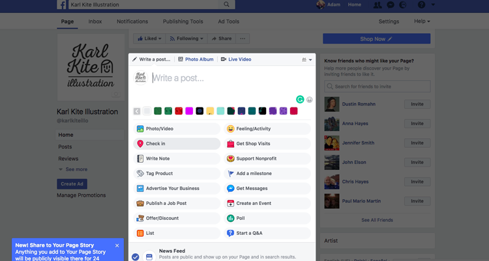Open the three-dots more actions button

click(x=243, y=38)
